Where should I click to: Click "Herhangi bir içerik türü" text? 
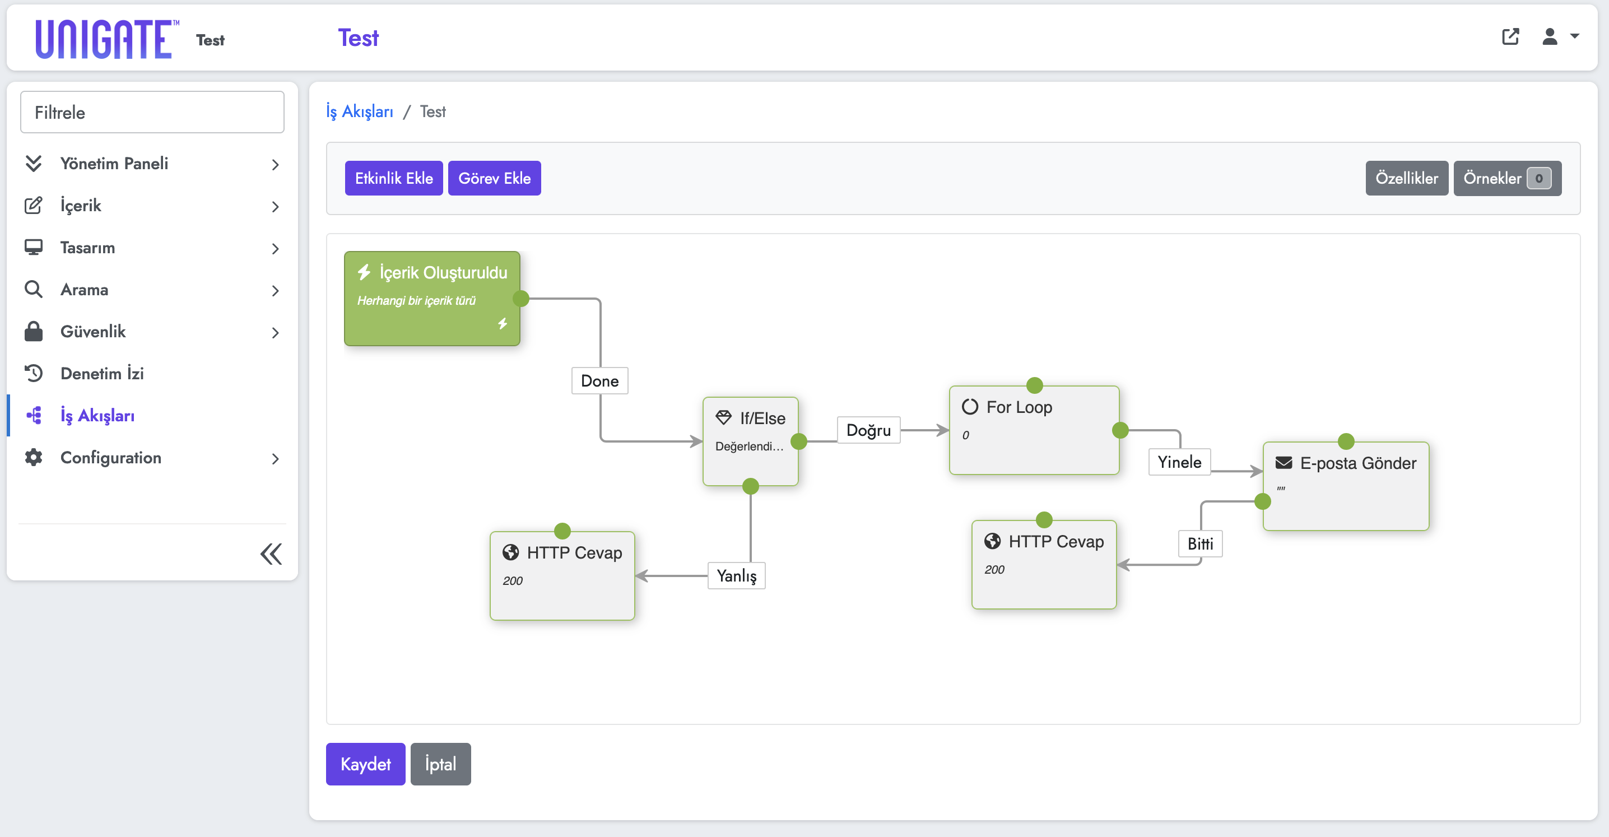417,300
